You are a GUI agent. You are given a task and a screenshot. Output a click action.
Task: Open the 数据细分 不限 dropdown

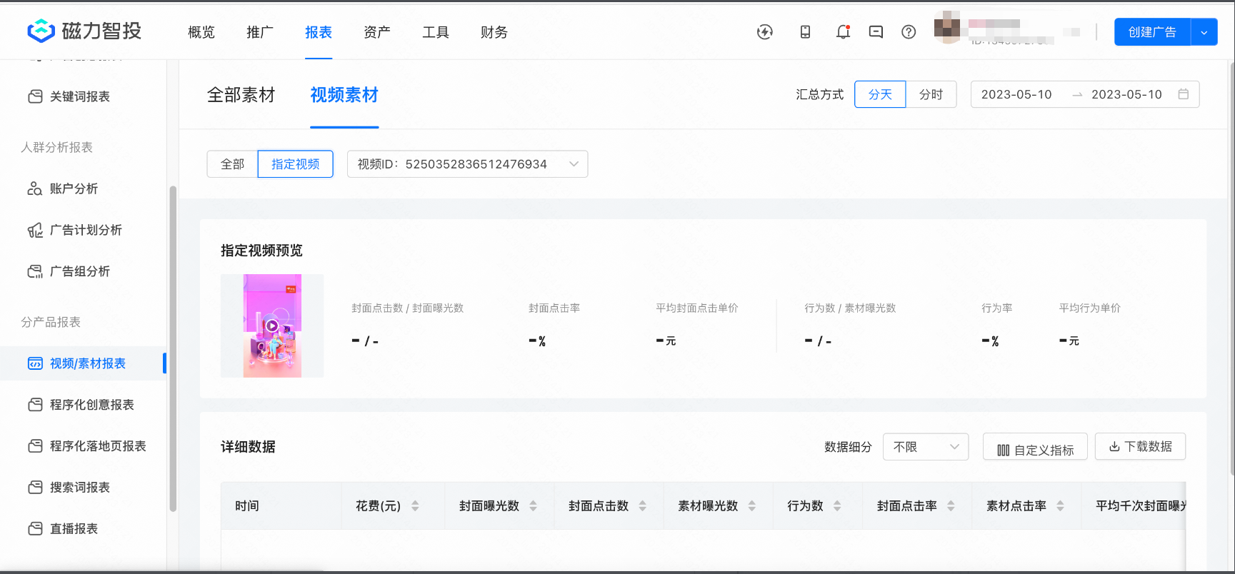(926, 447)
